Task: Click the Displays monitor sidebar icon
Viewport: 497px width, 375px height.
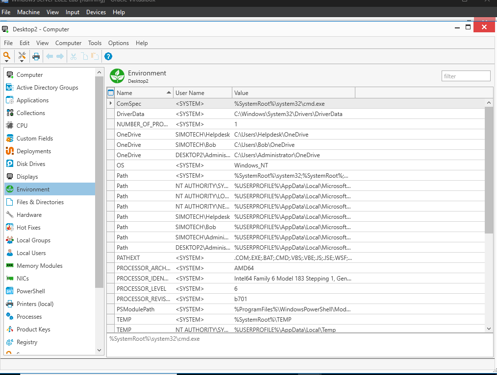Action: [x=10, y=176]
